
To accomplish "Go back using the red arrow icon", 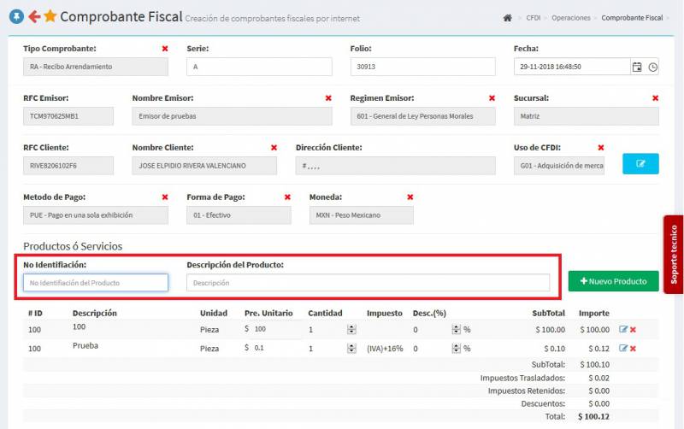I will [34, 16].
